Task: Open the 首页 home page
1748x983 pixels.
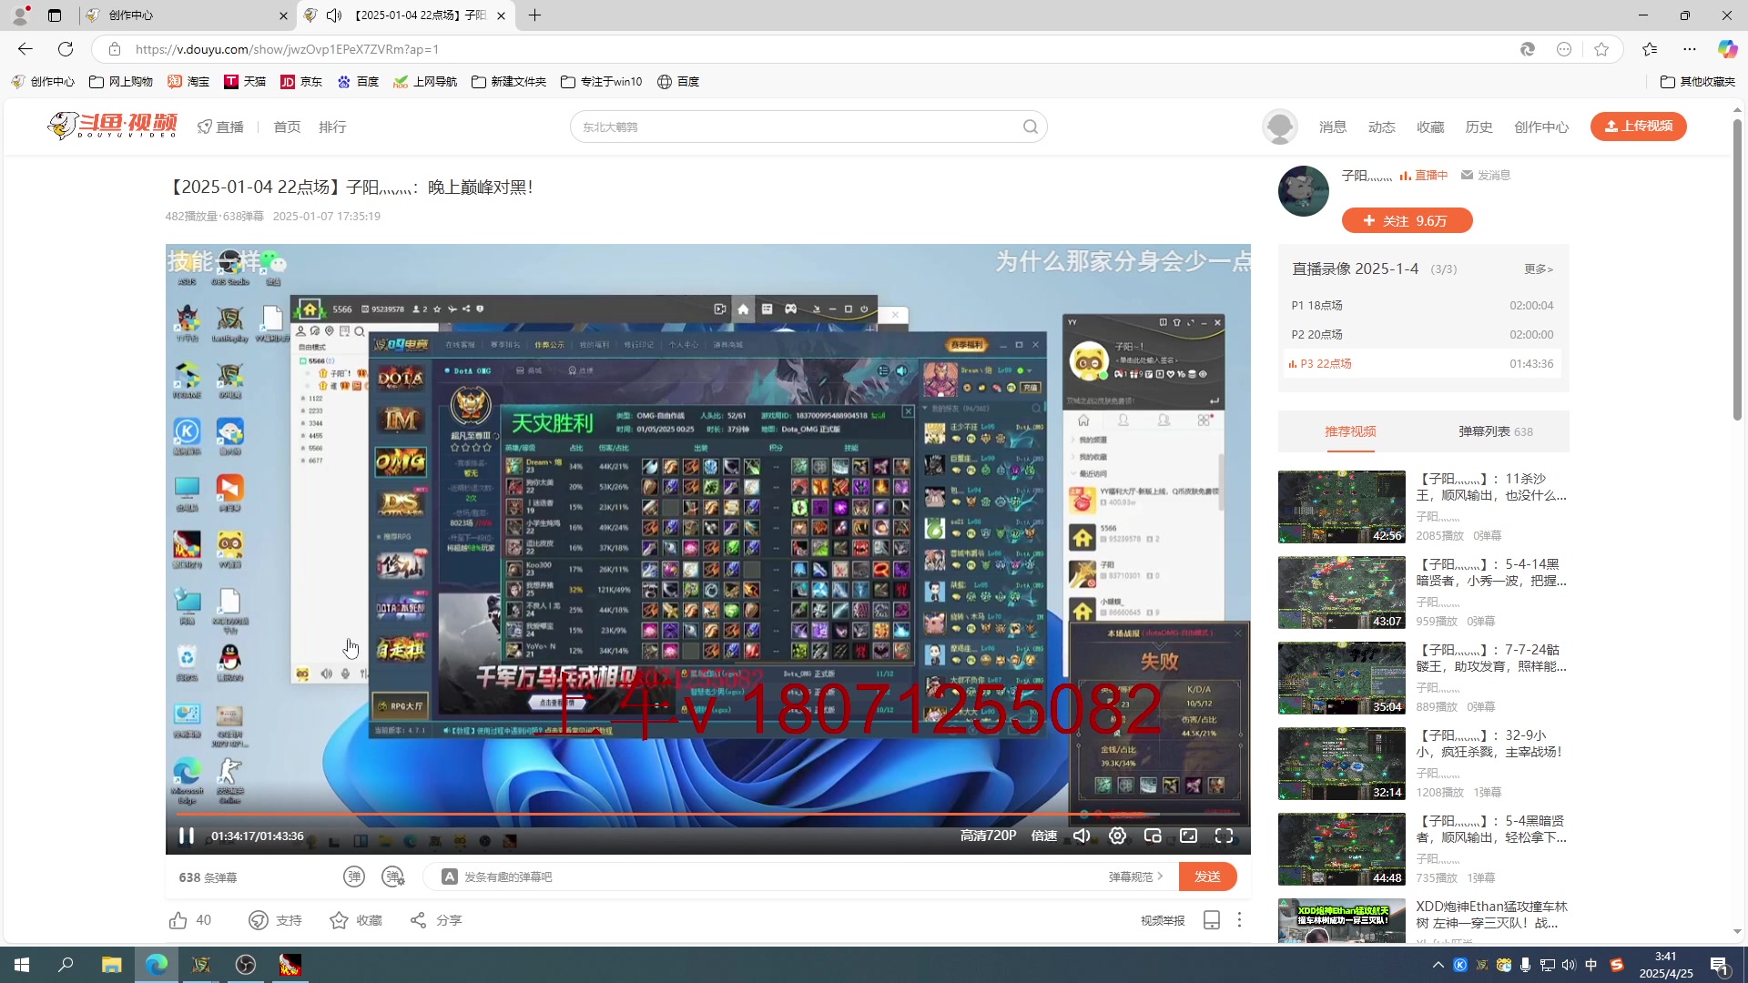Action: [x=287, y=127]
